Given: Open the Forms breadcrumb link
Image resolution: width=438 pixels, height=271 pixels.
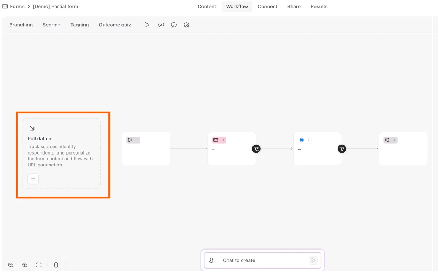Looking at the screenshot, I should pos(17,6).
